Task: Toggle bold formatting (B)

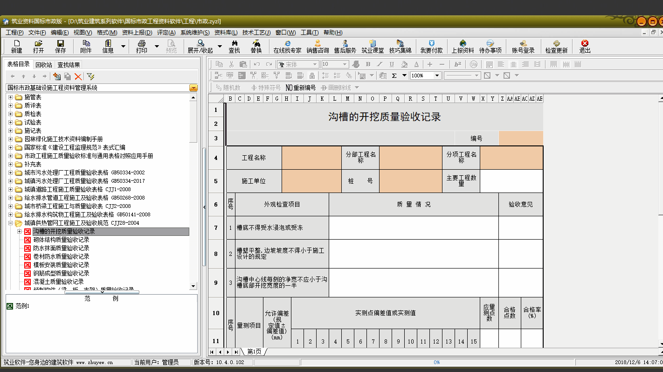Action: coord(368,64)
